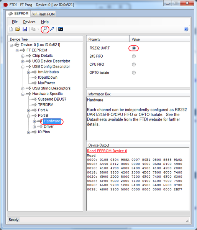The image size is (197, 230).
Task: Expand the IO Pins node
Action: pos(28,132)
